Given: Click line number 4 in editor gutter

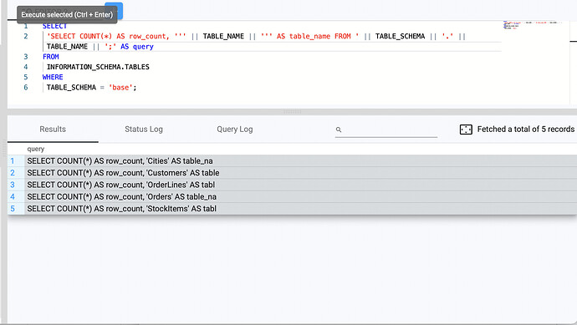Looking at the screenshot, I should (26, 67).
